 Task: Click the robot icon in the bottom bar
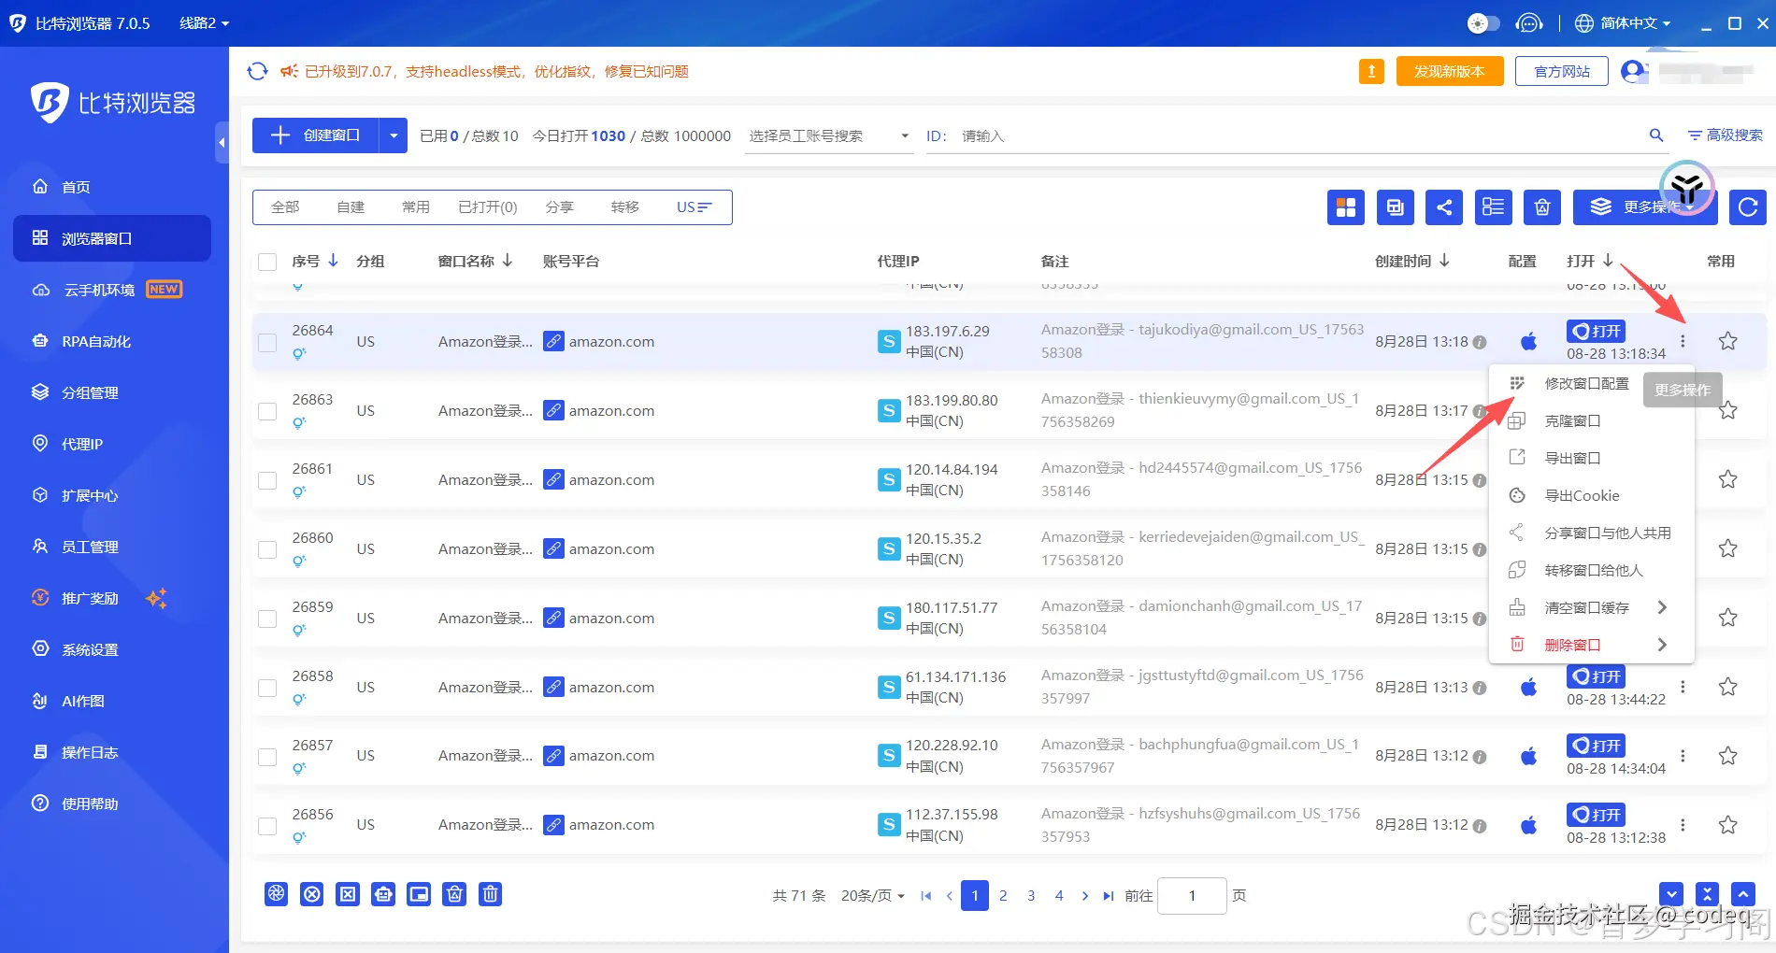point(383,894)
